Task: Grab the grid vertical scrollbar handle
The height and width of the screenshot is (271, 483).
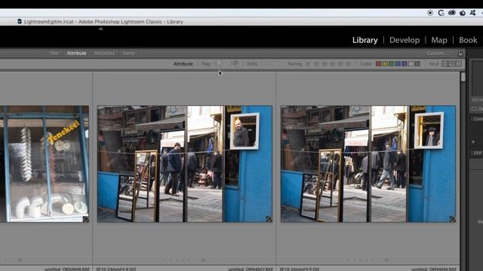Action: click(x=463, y=77)
